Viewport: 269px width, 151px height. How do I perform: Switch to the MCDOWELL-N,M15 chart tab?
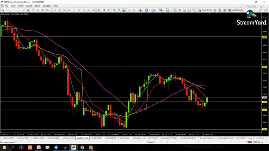(x=245, y=138)
